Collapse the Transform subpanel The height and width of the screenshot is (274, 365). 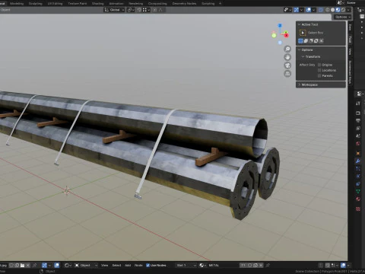(303, 56)
